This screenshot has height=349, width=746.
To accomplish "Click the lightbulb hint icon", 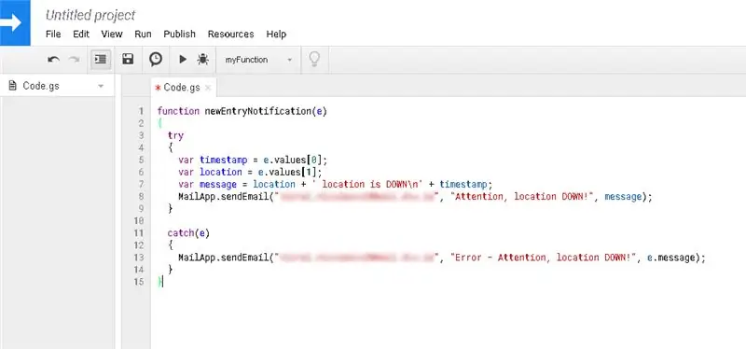I will click(x=314, y=60).
